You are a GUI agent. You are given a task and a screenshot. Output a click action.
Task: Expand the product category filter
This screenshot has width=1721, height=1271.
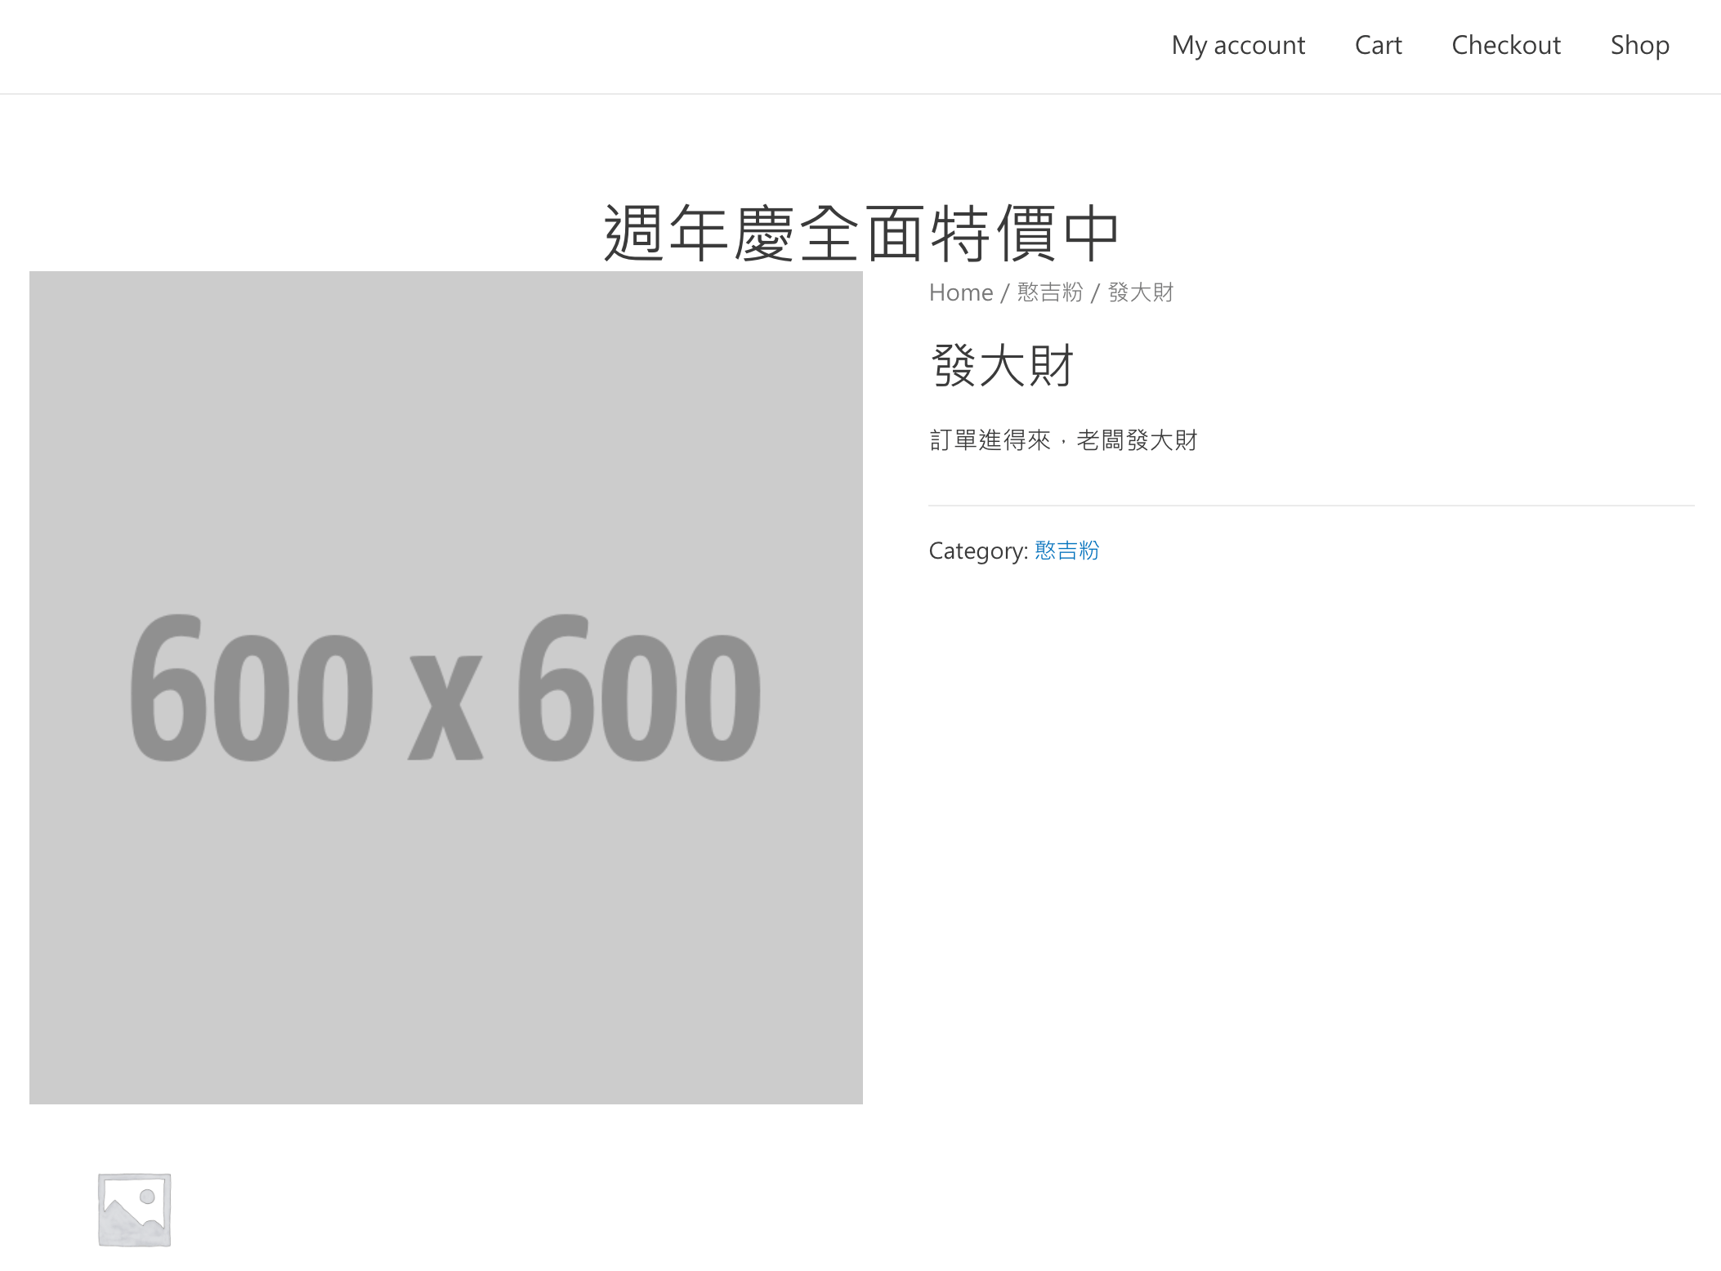(1066, 549)
